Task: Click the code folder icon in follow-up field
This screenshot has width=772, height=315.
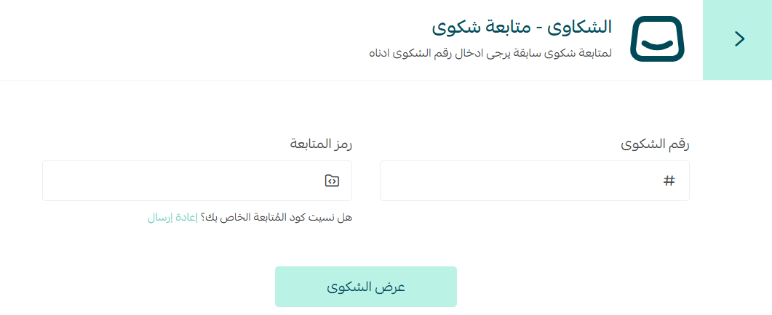Action: (x=332, y=181)
